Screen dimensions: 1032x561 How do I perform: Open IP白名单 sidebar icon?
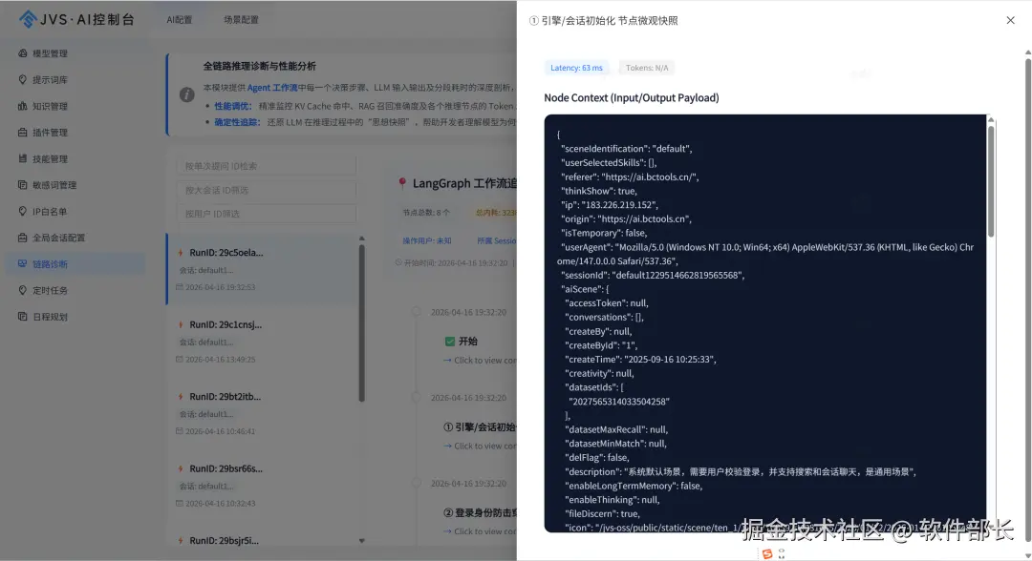(22, 211)
